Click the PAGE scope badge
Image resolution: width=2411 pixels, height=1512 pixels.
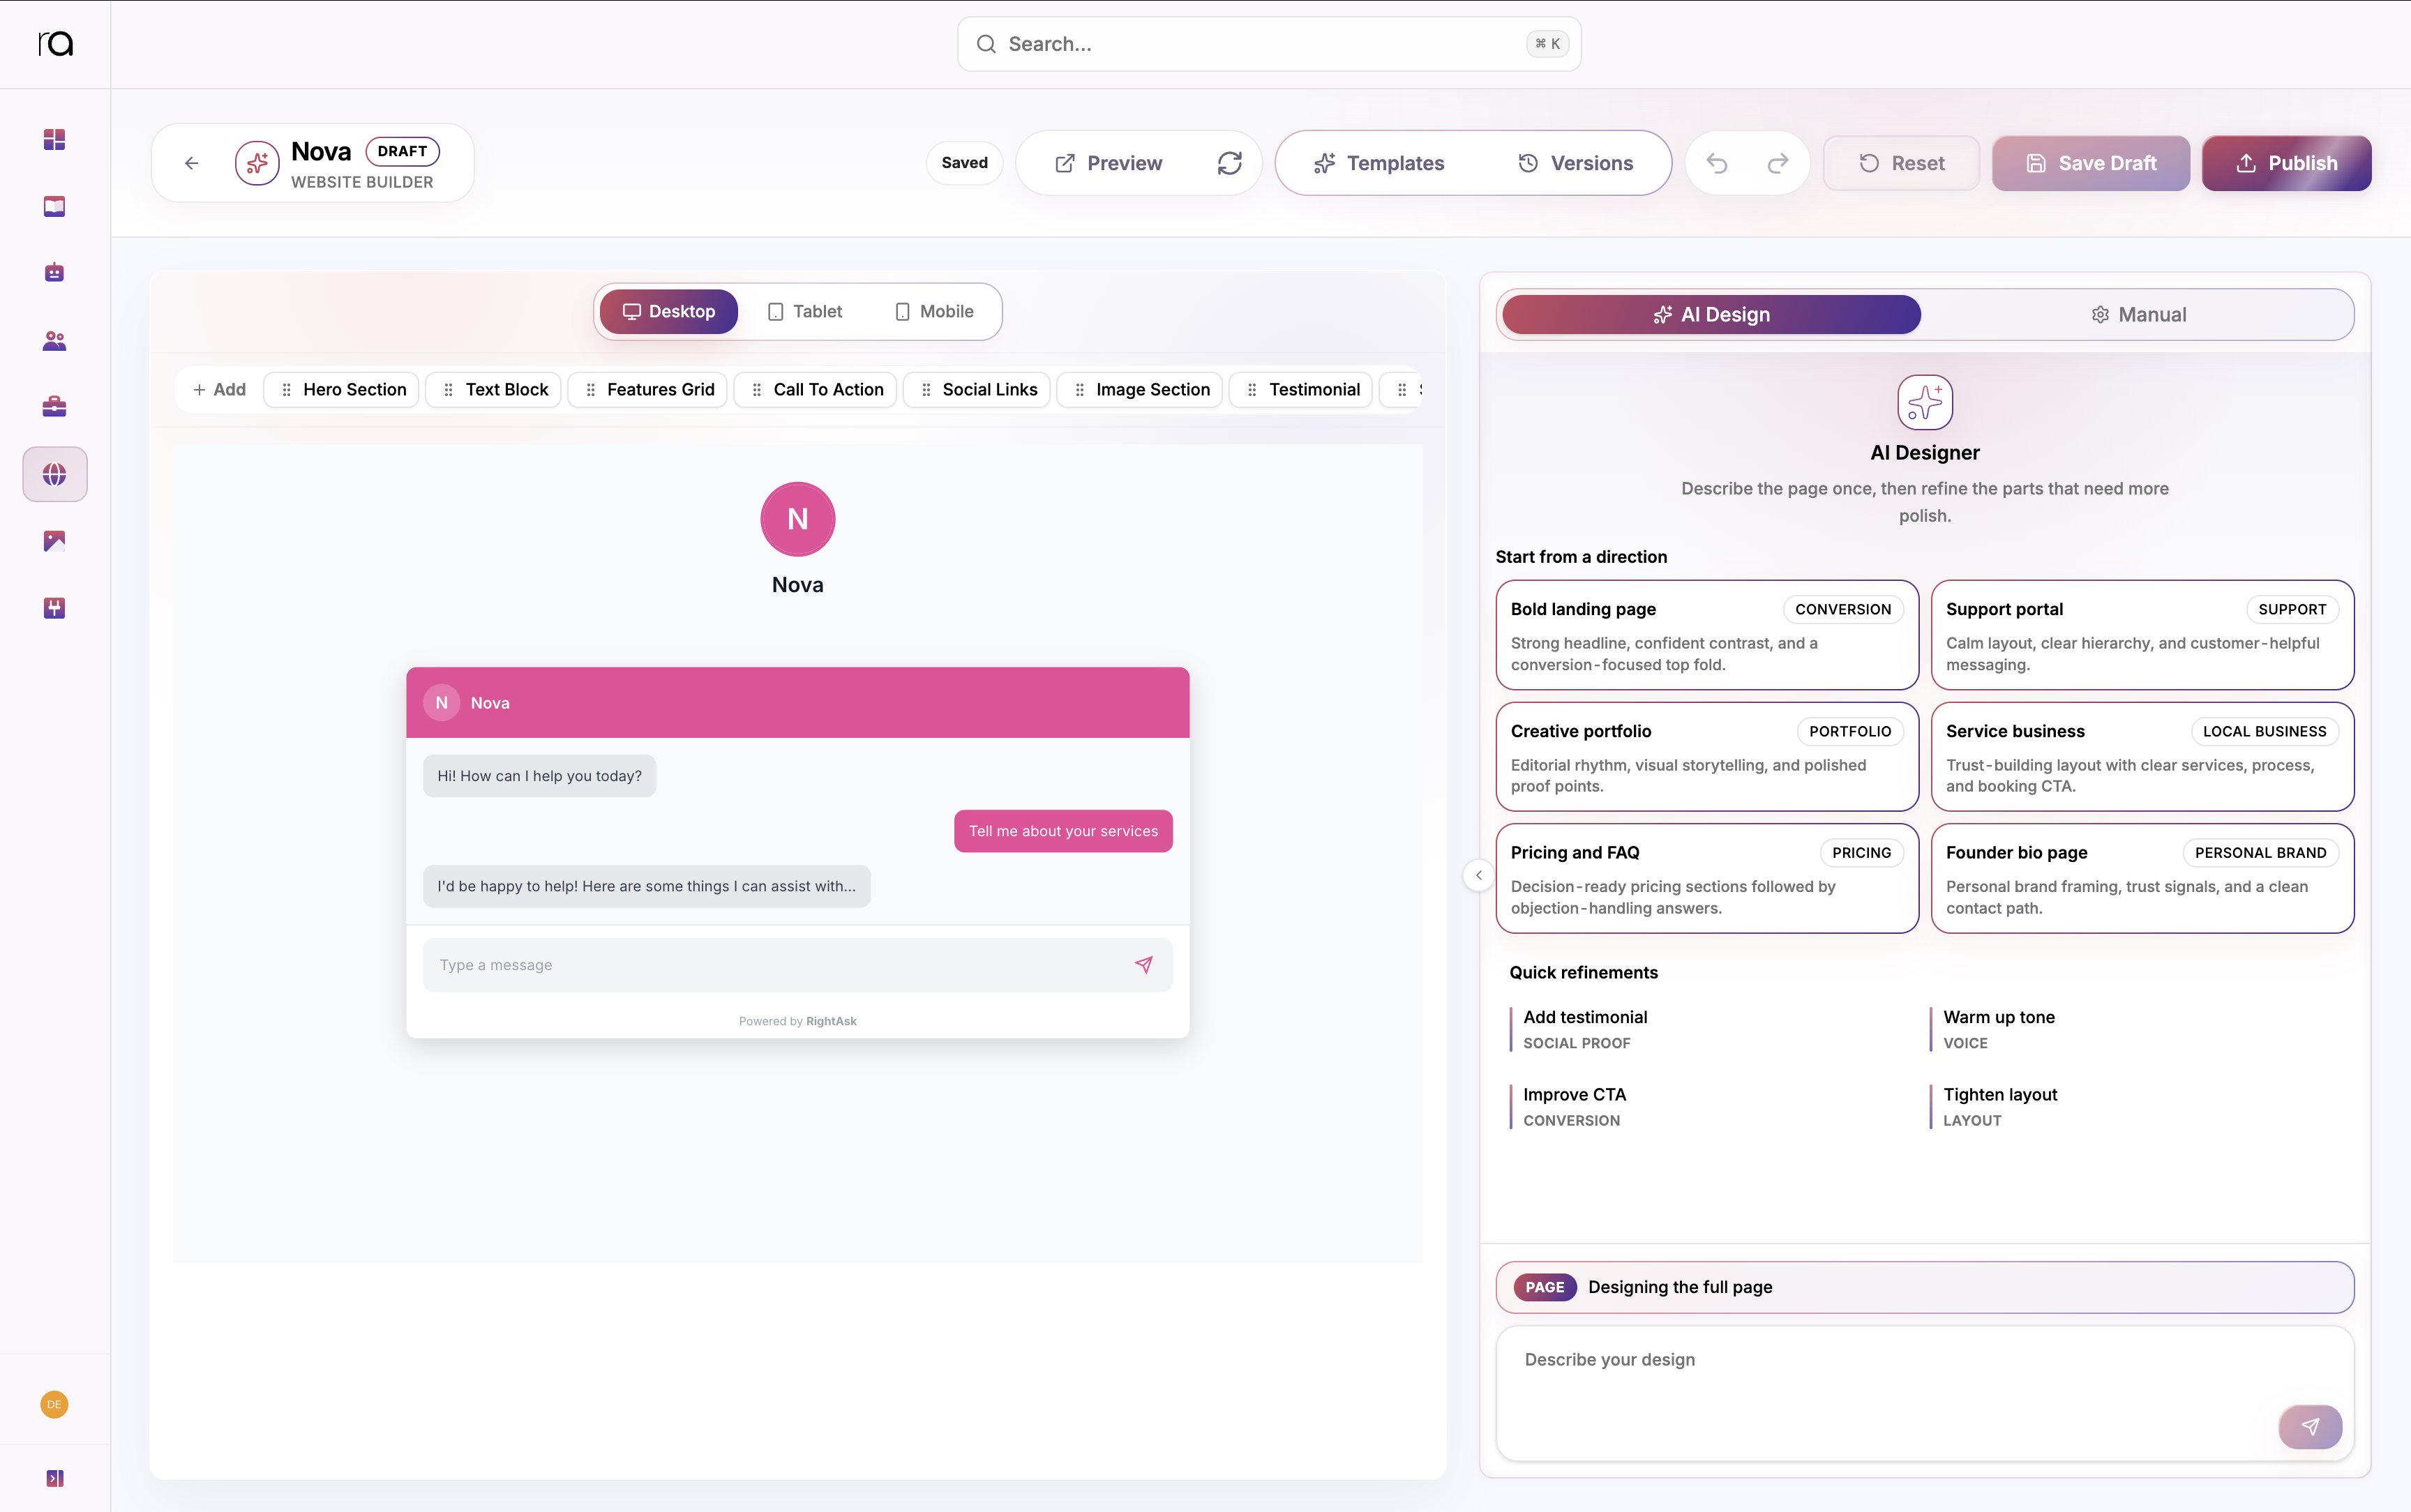1544,1287
